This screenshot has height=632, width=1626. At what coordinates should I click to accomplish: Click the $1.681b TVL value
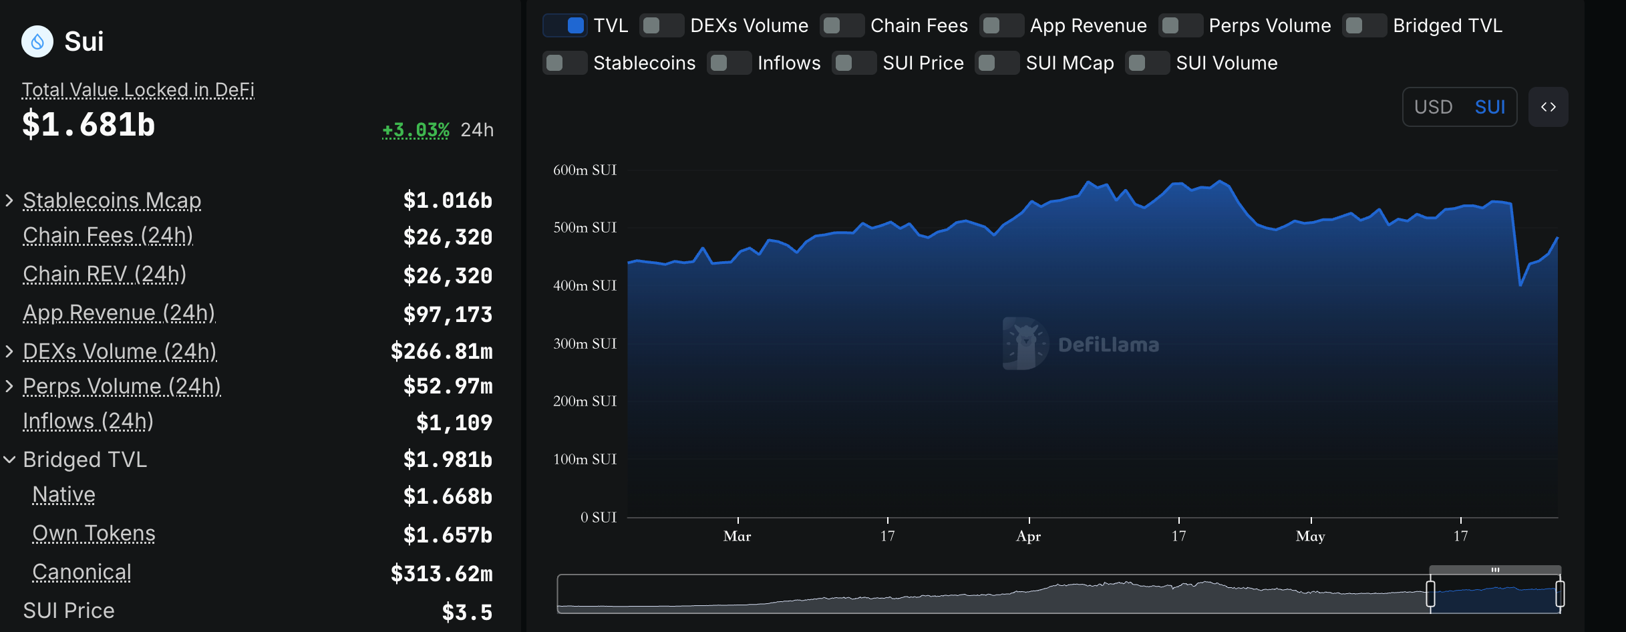[88, 125]
